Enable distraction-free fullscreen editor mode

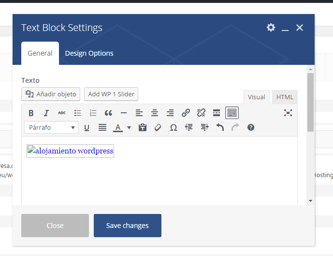[288, 113]
